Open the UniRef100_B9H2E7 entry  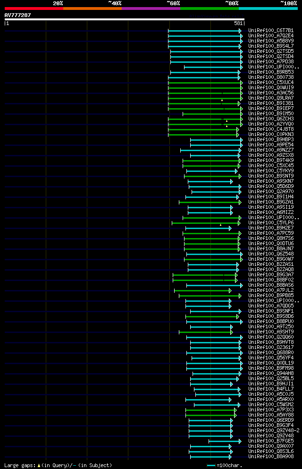click(271, 228)
